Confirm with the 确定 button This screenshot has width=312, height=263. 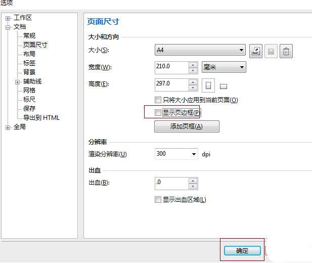point(242,251)
